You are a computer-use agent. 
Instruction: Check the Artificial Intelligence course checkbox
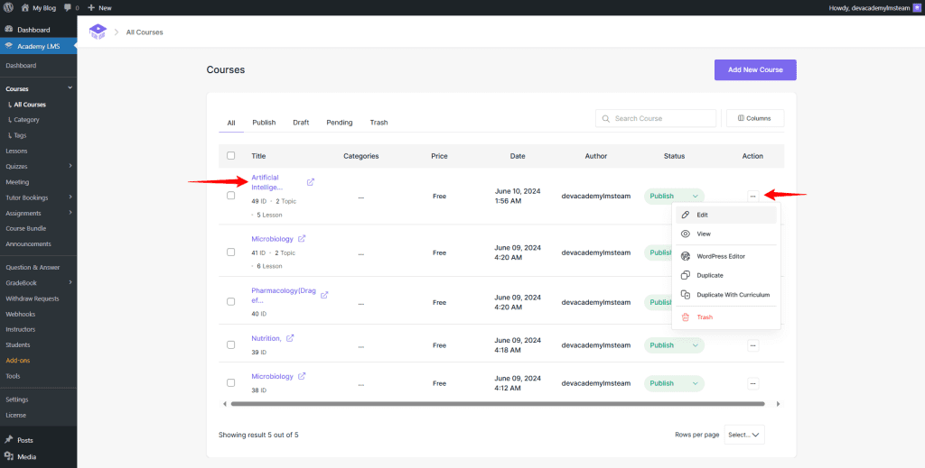[231, 196]
